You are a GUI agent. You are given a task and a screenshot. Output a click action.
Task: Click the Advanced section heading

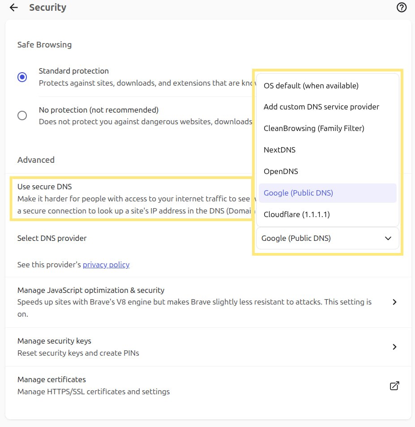36,160
